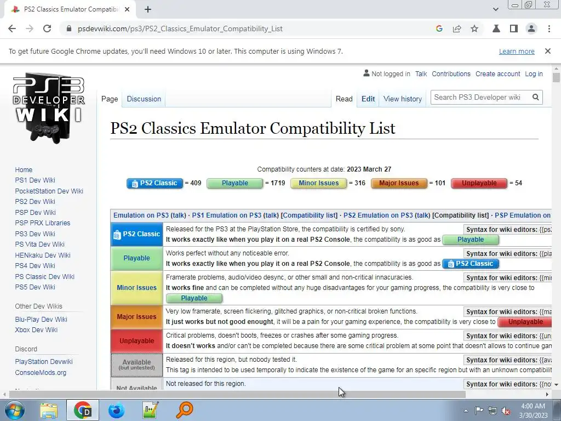Toggle the Chrome side panel
This screenshot has height=421, width=561.
coord(514,29)
